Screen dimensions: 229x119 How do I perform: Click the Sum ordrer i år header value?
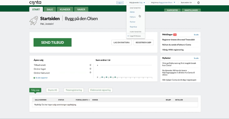pyautogui.click(x=198, y=3)
